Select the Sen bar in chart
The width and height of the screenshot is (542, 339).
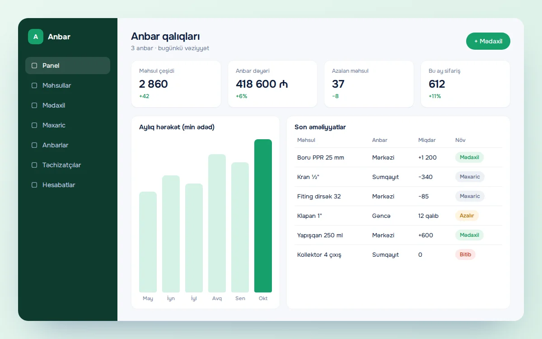pos(240,227)
